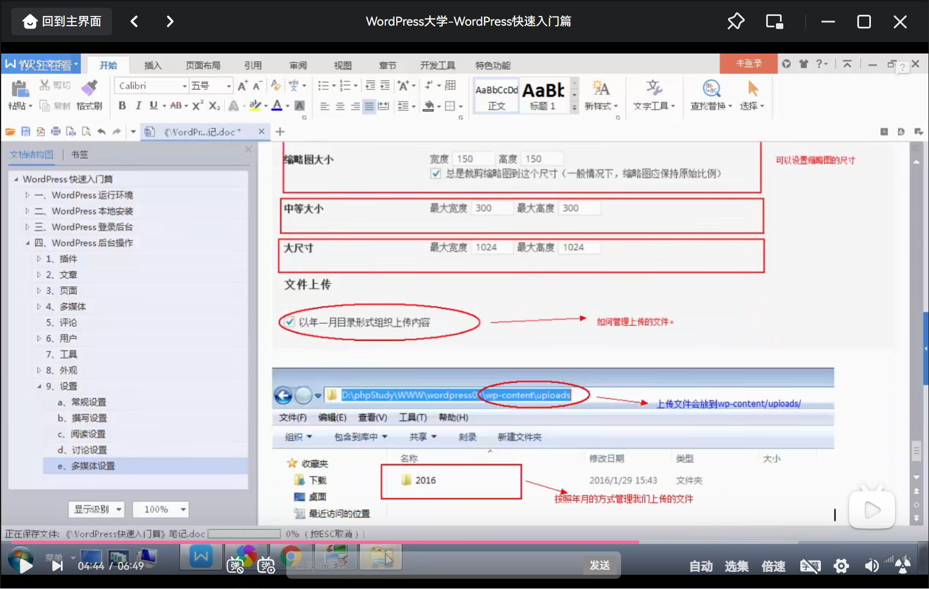Go back with the left arrow

click(134, 22)
